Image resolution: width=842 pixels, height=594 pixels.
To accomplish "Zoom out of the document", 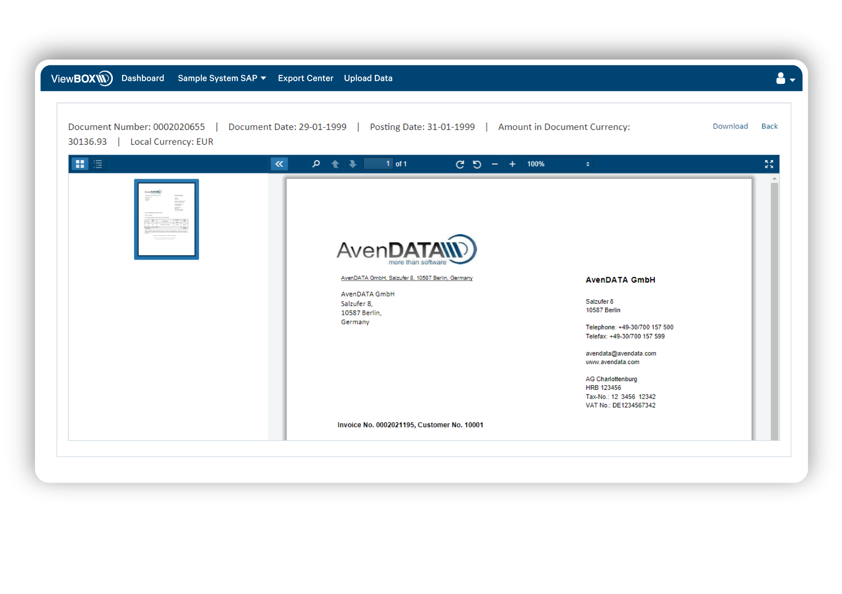I will tap(495, 164).
